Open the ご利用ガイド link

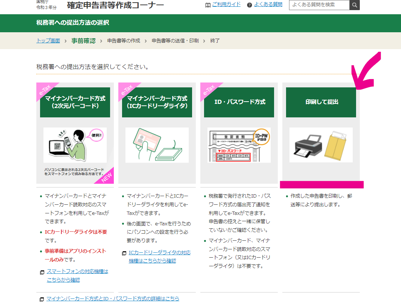(226, 4)
